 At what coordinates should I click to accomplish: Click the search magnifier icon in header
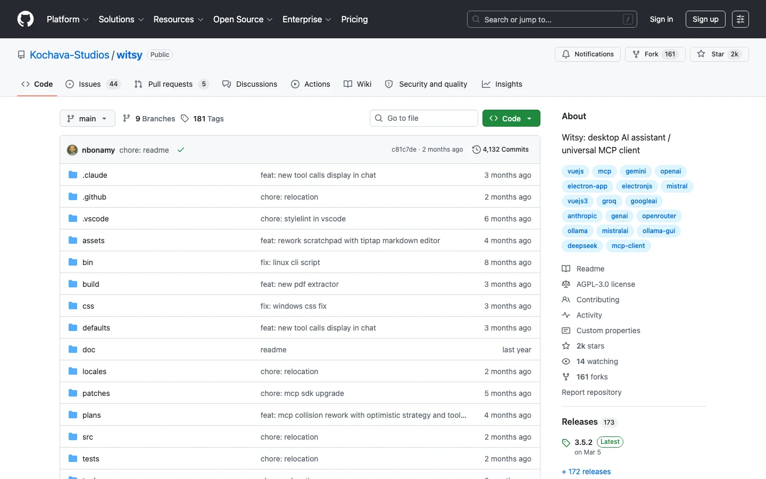coord(476,19)
